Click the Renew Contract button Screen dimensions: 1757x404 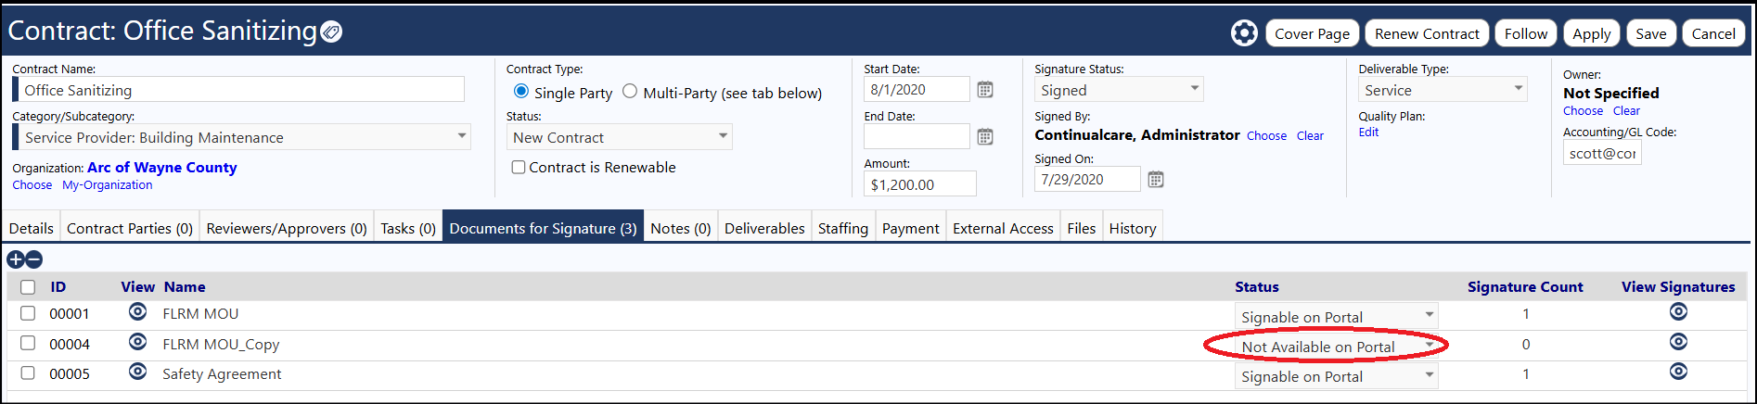point(1427,33)
